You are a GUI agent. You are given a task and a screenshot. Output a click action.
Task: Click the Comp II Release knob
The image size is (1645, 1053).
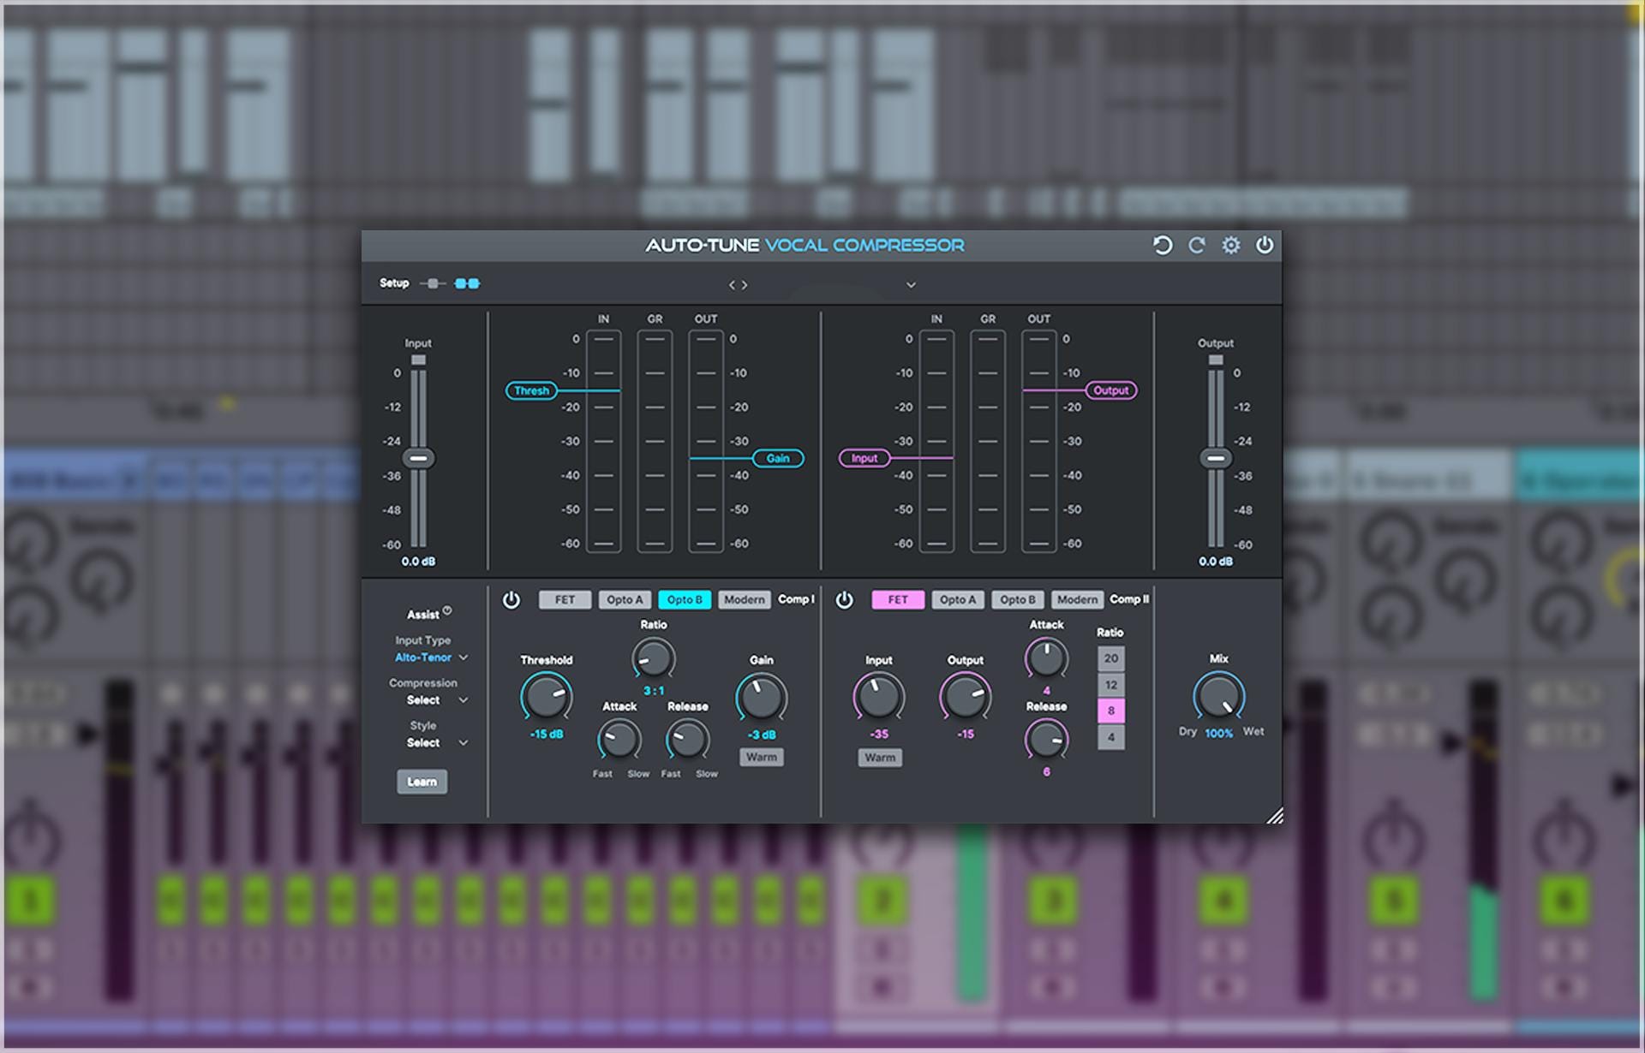point(1047,739)
